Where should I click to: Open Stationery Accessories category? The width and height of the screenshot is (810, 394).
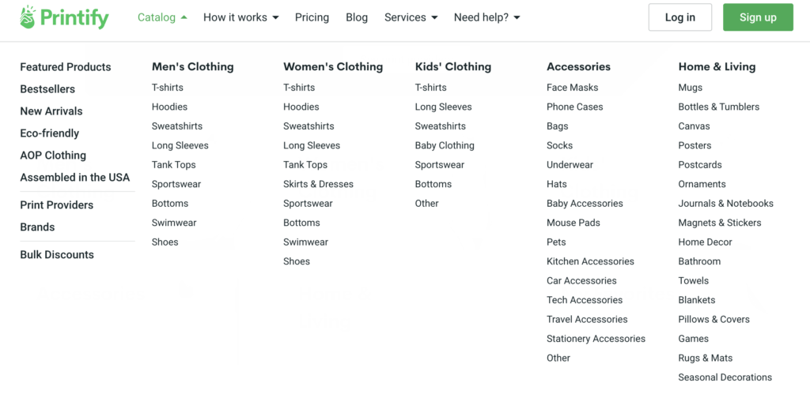[596, 339]
